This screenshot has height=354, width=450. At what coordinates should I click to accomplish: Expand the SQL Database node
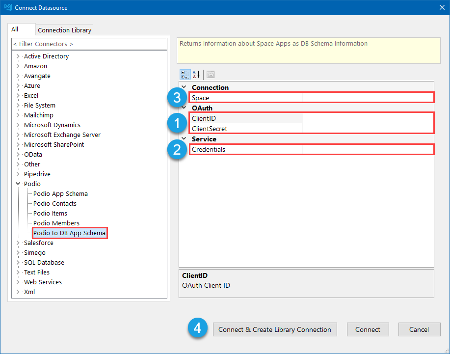(x=18, y=262)
